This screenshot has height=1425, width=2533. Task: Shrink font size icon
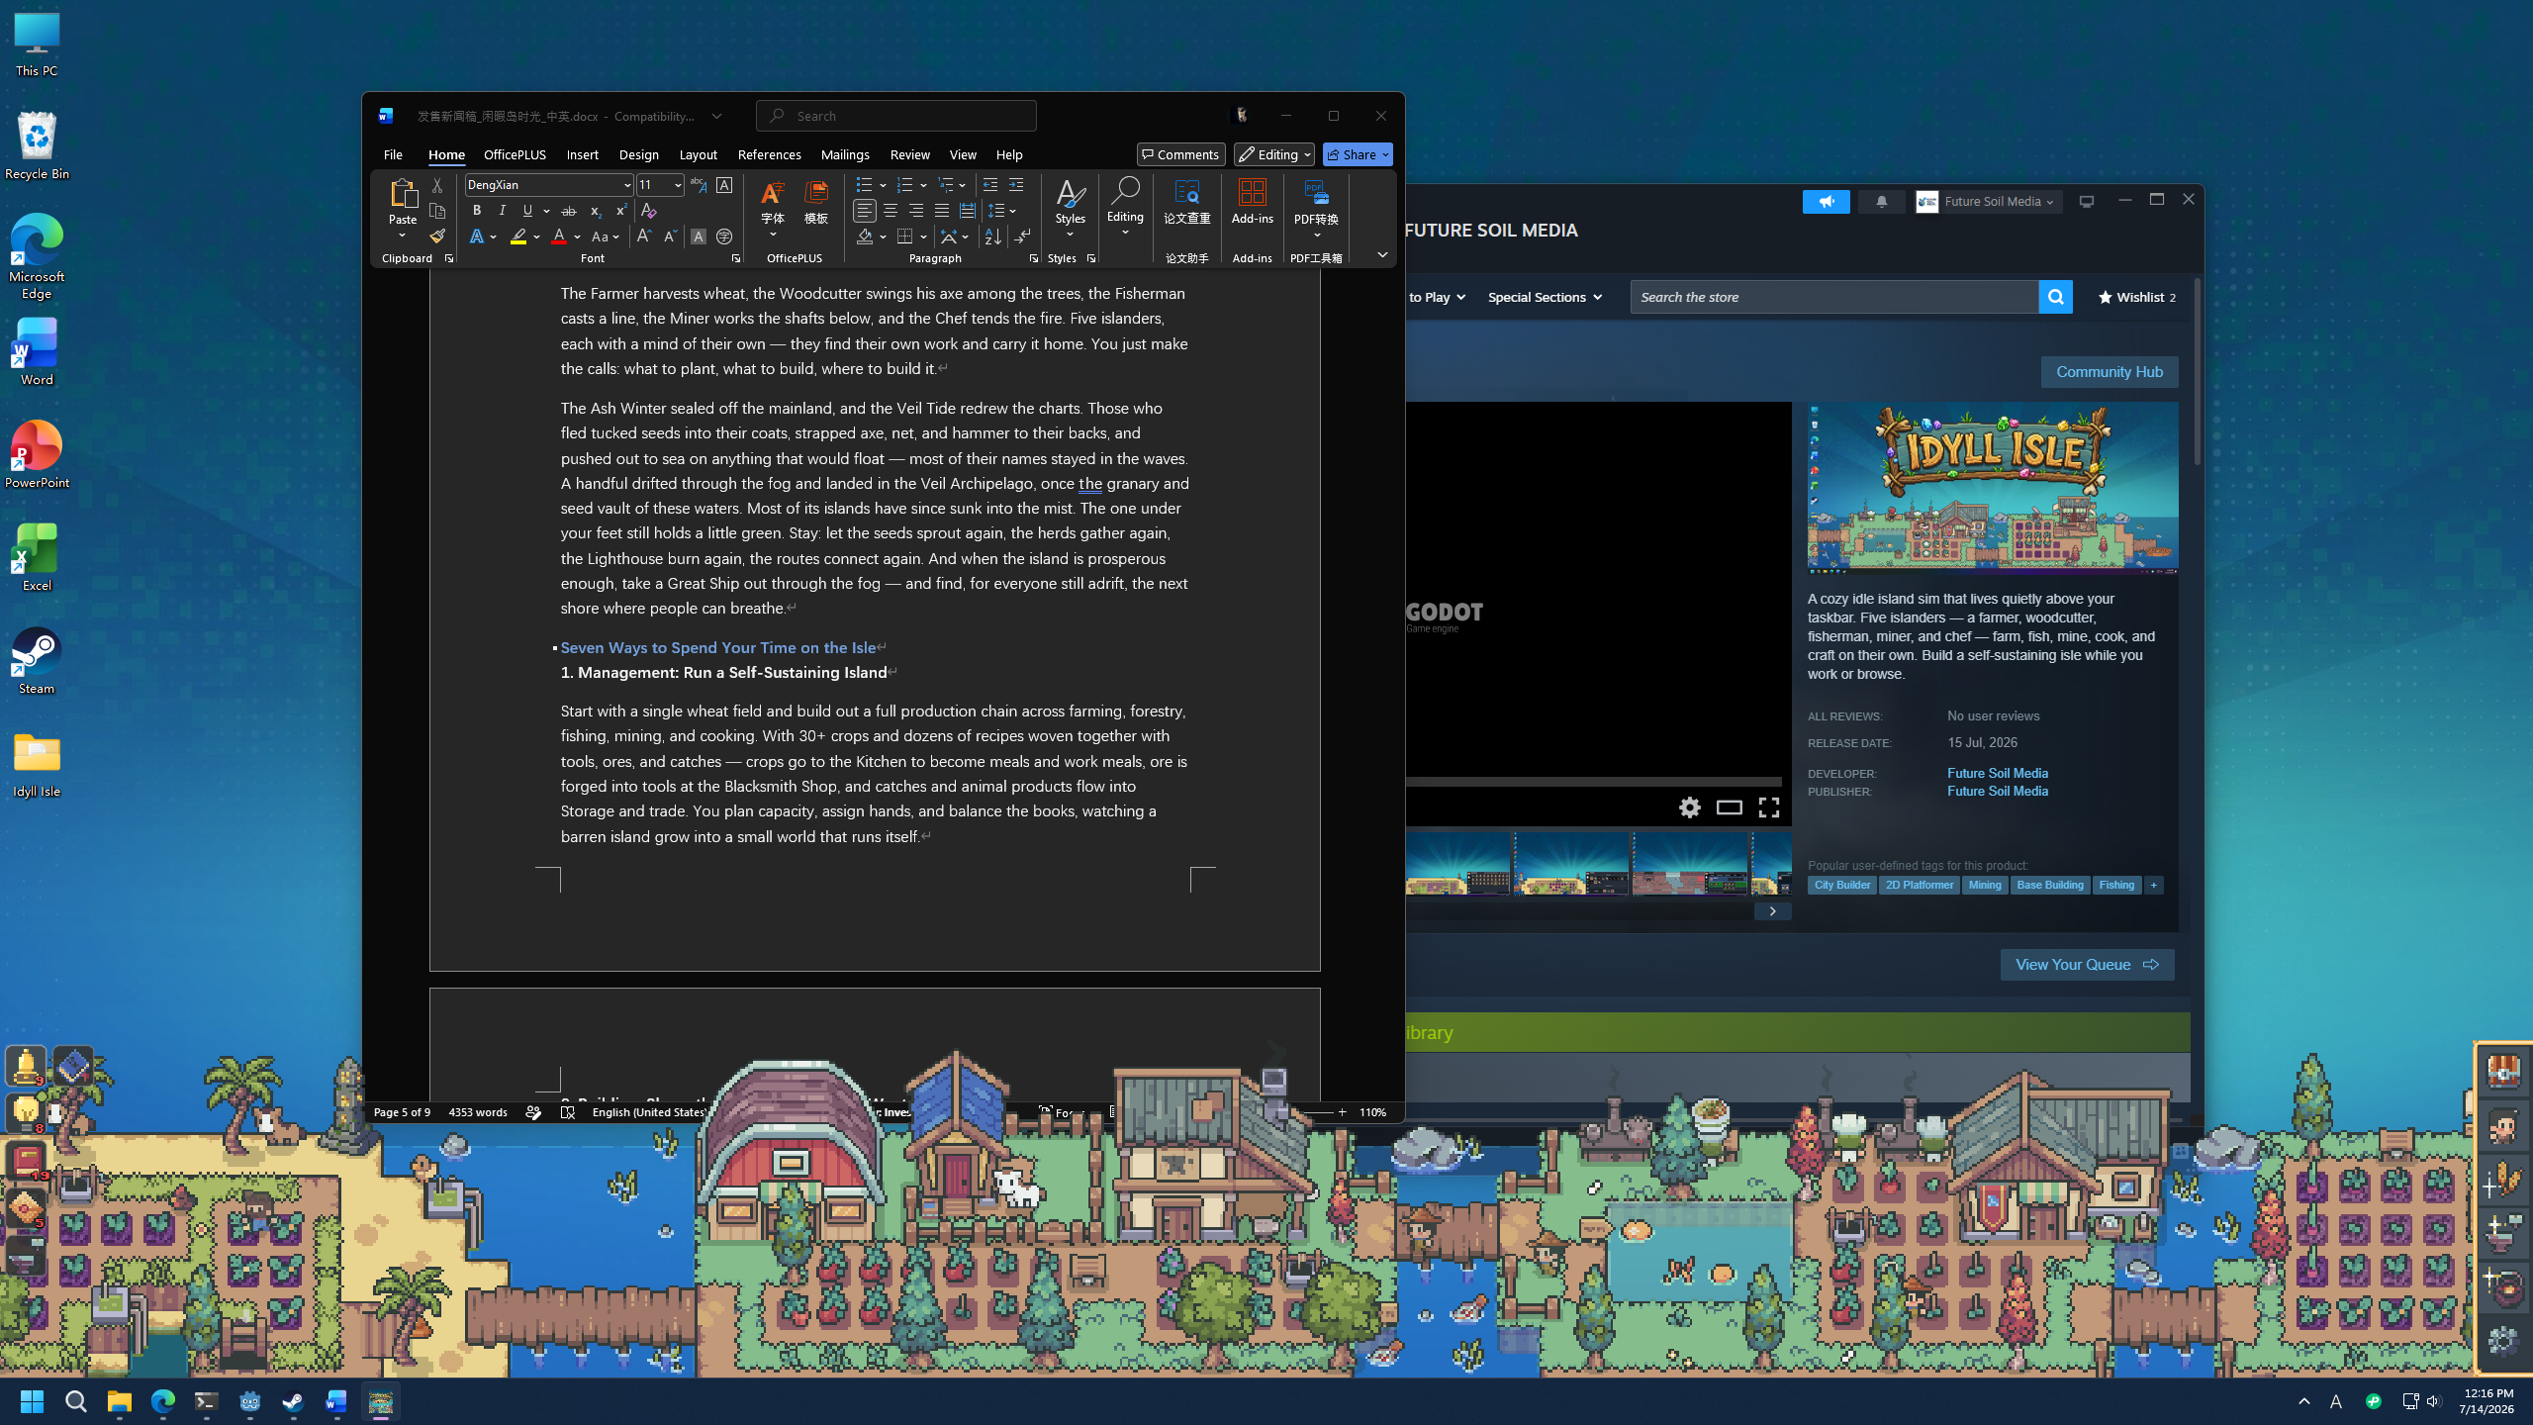(x=670, y=237)
